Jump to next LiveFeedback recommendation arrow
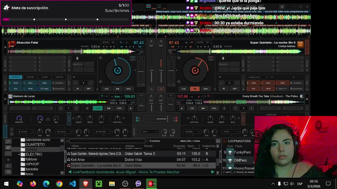Image resolution: width=337 pixels, height=189 pixels. click(213, 172)
